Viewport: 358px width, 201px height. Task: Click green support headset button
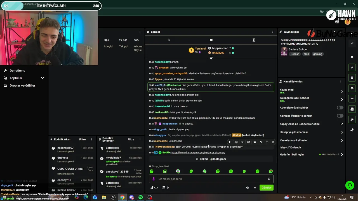(350, 185)
